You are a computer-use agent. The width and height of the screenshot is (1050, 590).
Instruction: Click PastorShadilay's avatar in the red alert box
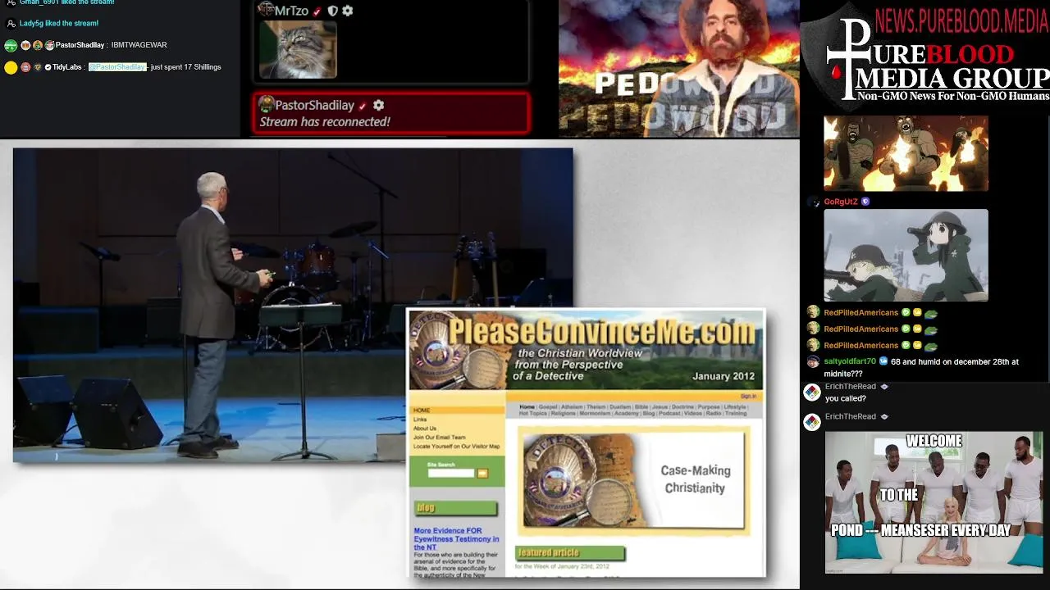point(267,104)
